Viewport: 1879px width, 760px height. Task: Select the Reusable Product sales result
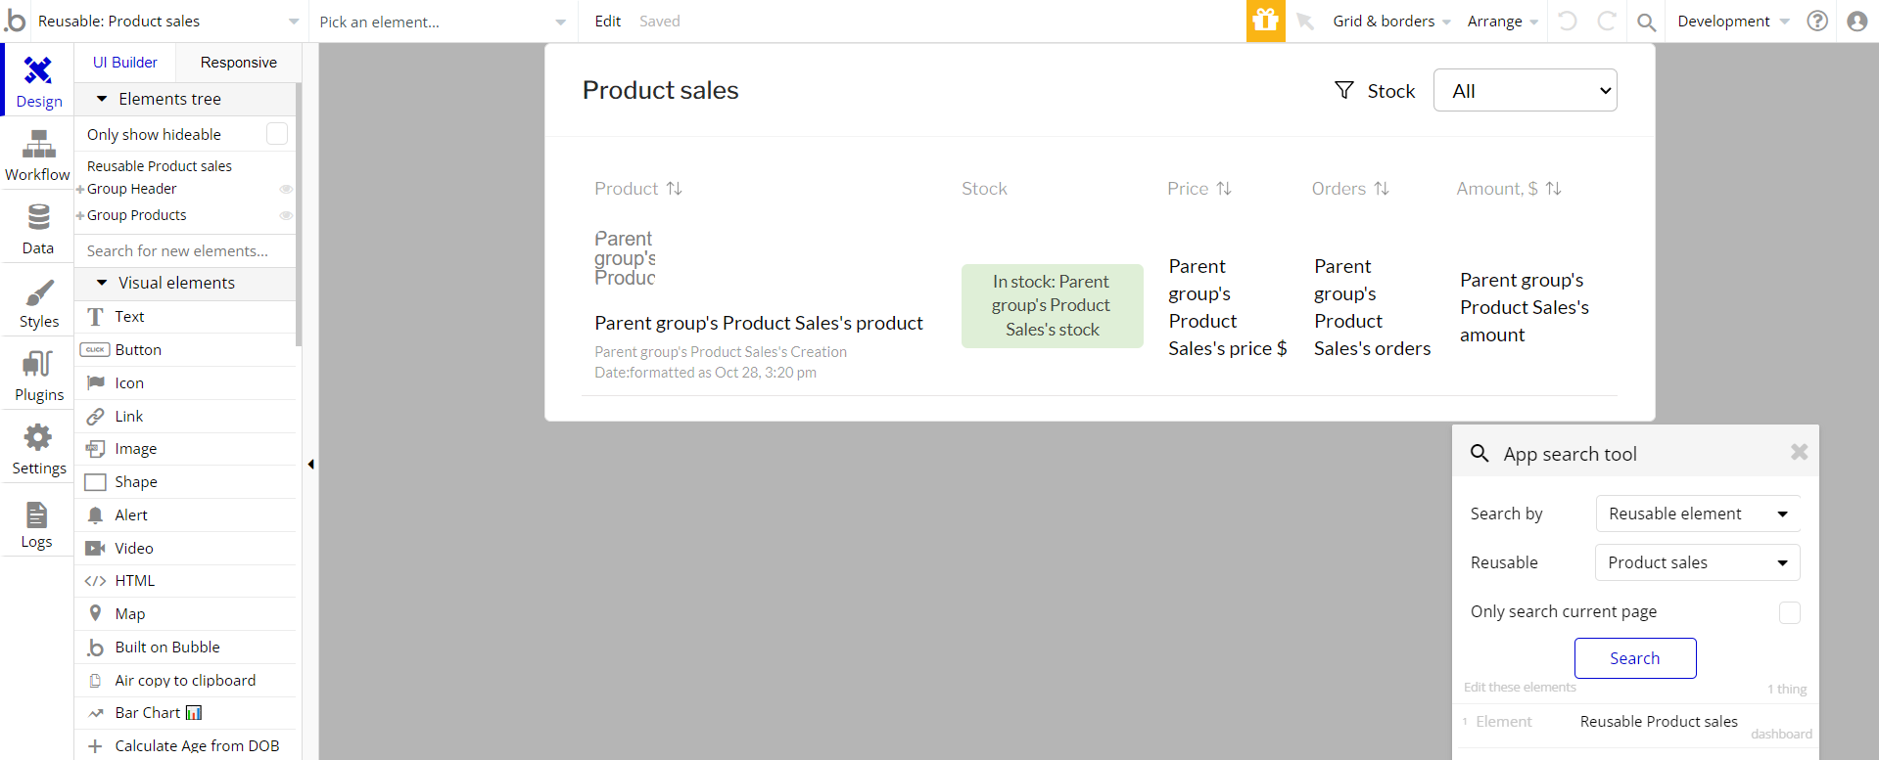[1658, 722]
